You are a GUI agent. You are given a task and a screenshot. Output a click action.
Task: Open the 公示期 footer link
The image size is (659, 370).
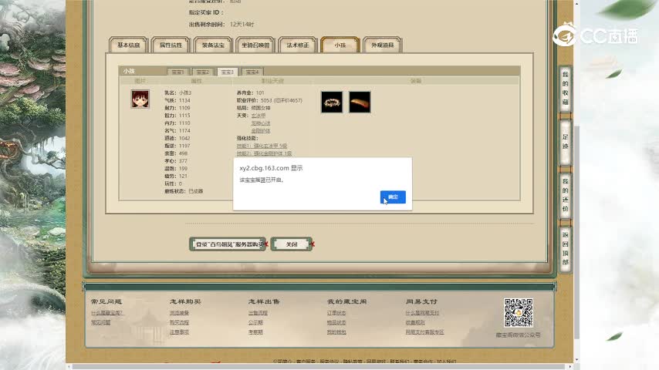click(x=255, y=322)
